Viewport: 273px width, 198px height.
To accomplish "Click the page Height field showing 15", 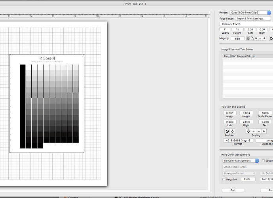I will click(237, 29).
